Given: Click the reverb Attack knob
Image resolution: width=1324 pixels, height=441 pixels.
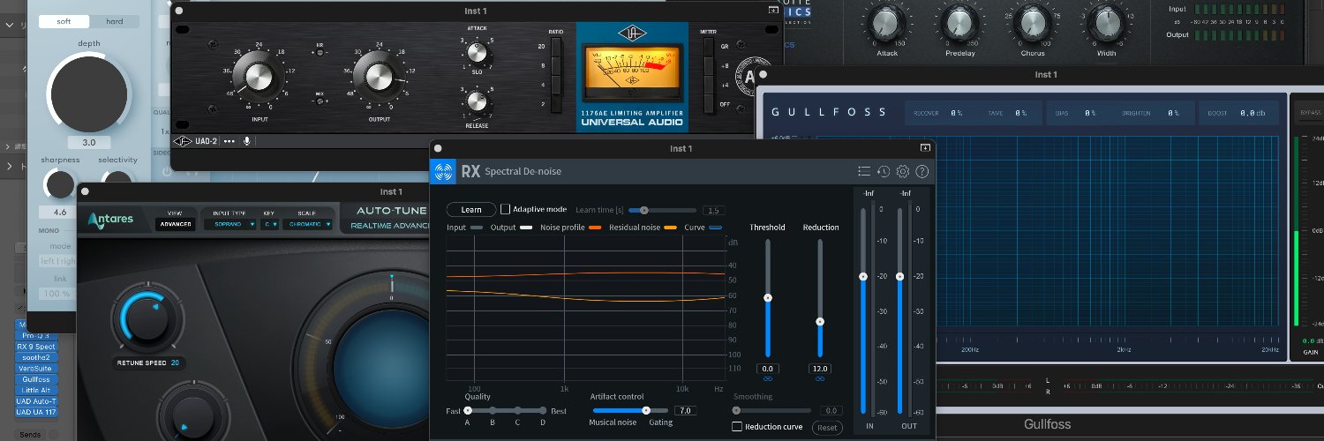Looking at the screenshot, I should coord(886,23).
